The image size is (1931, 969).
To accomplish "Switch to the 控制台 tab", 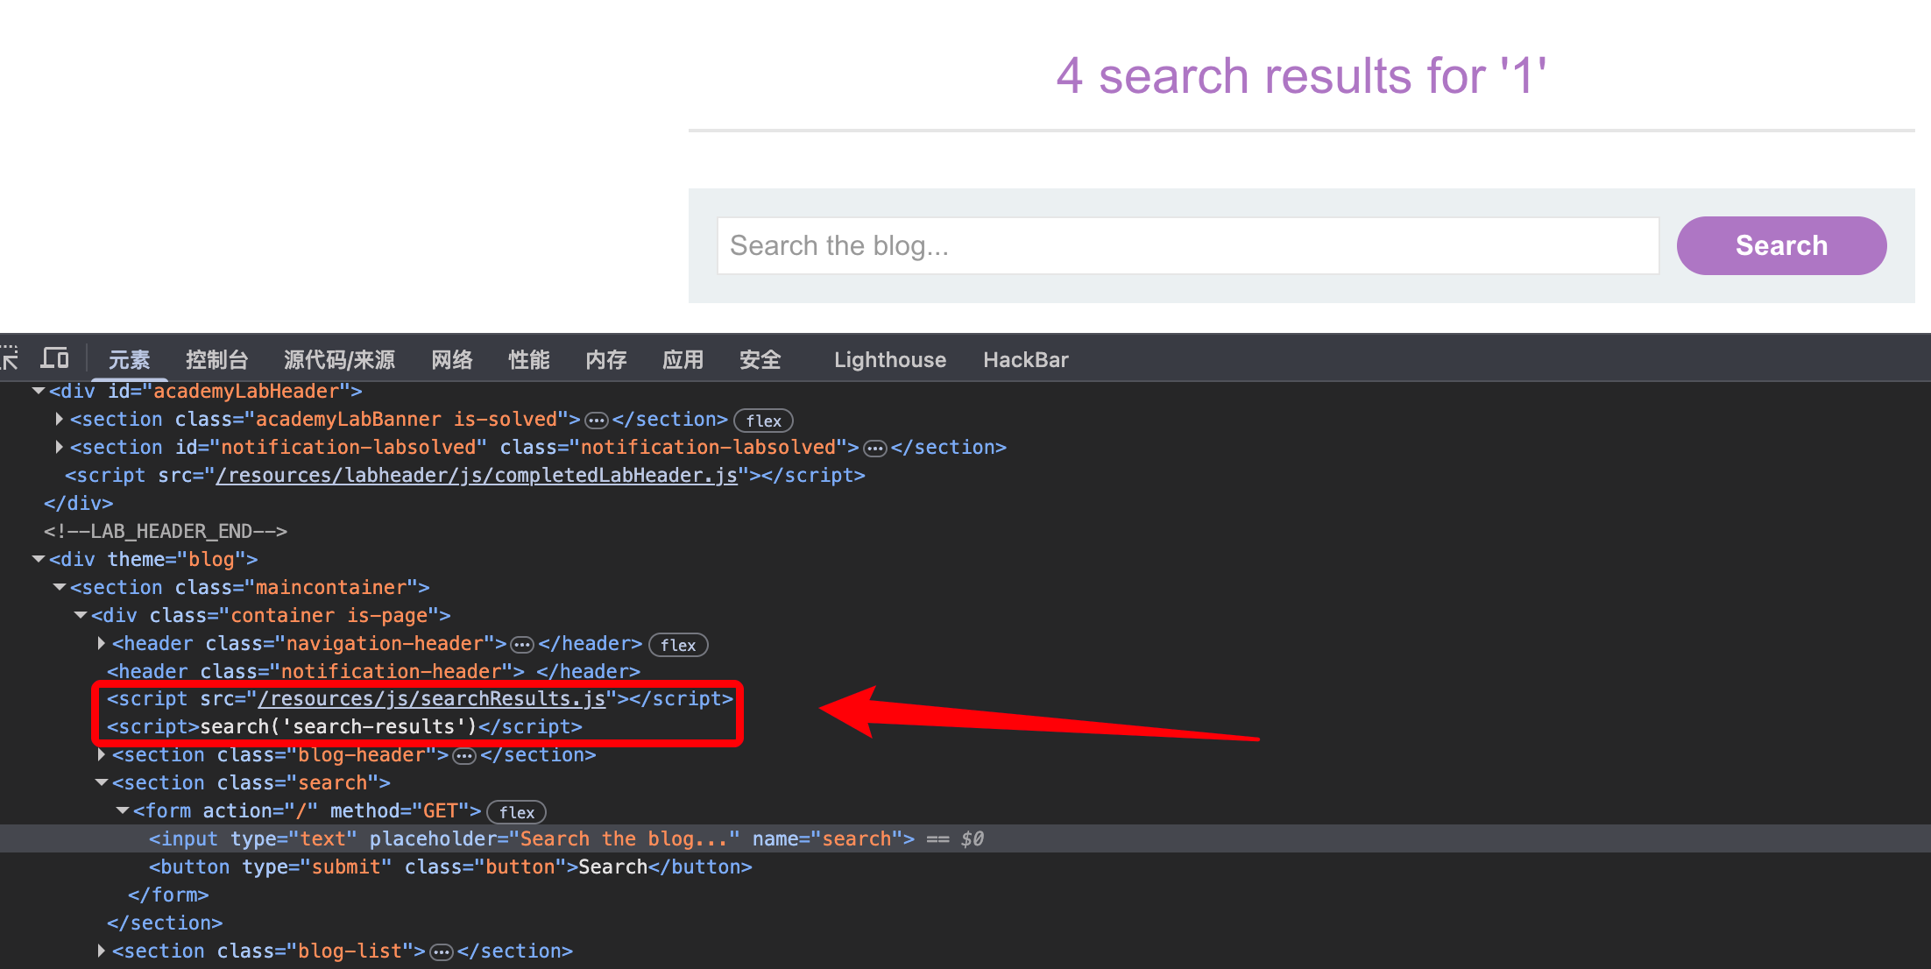I will (x=216, y=360).
